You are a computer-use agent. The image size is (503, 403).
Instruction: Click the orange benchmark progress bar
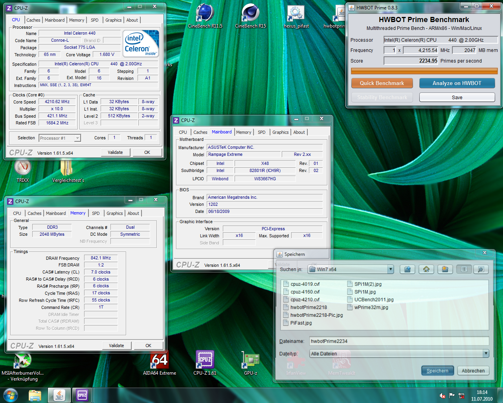[424, 71]
